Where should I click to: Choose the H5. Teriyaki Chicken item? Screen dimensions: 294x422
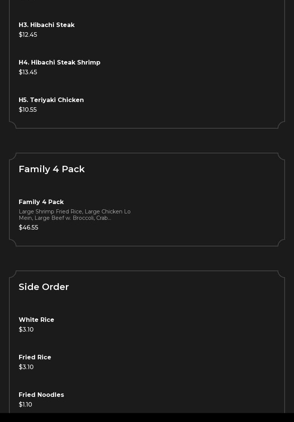coord(51,100)
